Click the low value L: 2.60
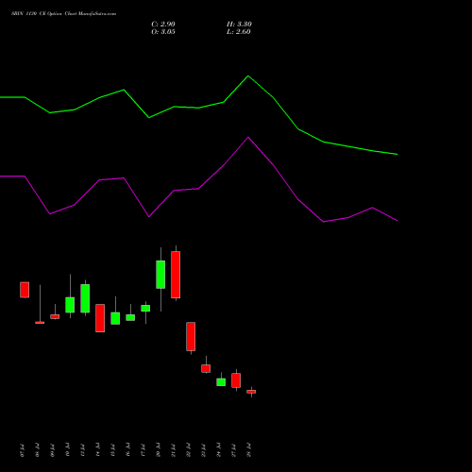 click(x=239, y=32)
